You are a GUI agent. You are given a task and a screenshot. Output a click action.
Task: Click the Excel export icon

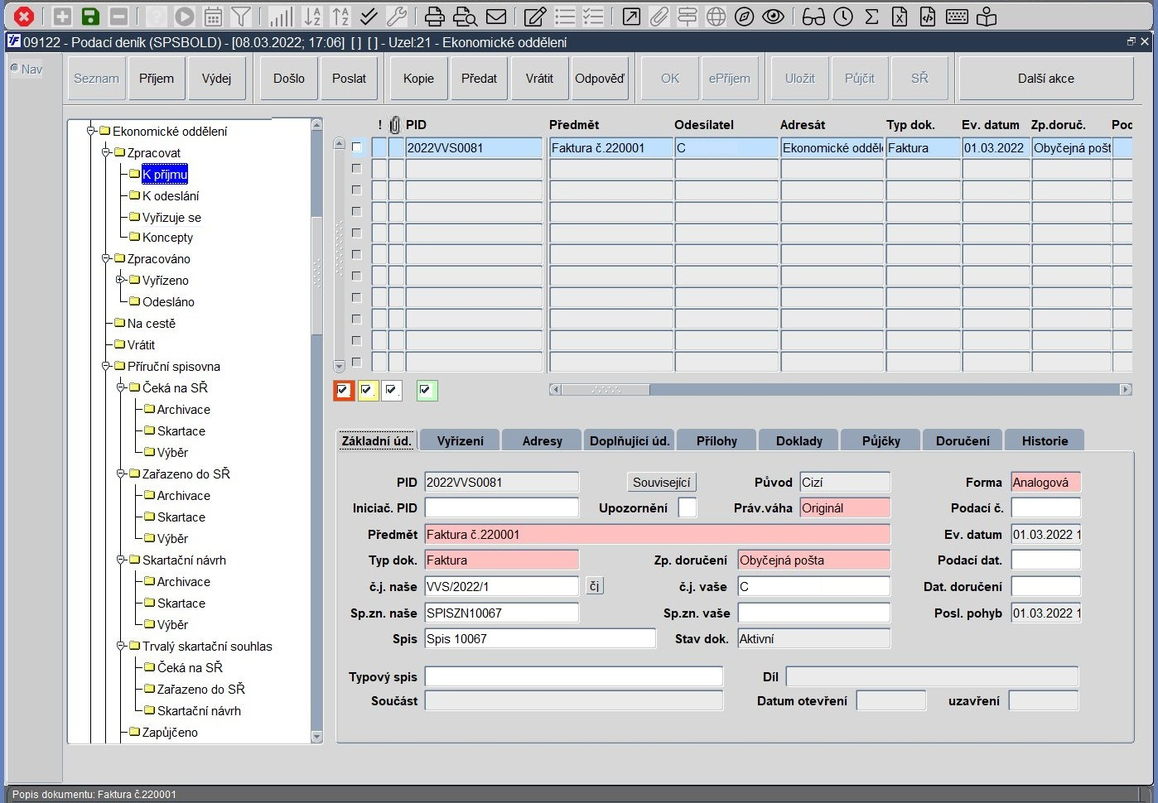(900, 17)
